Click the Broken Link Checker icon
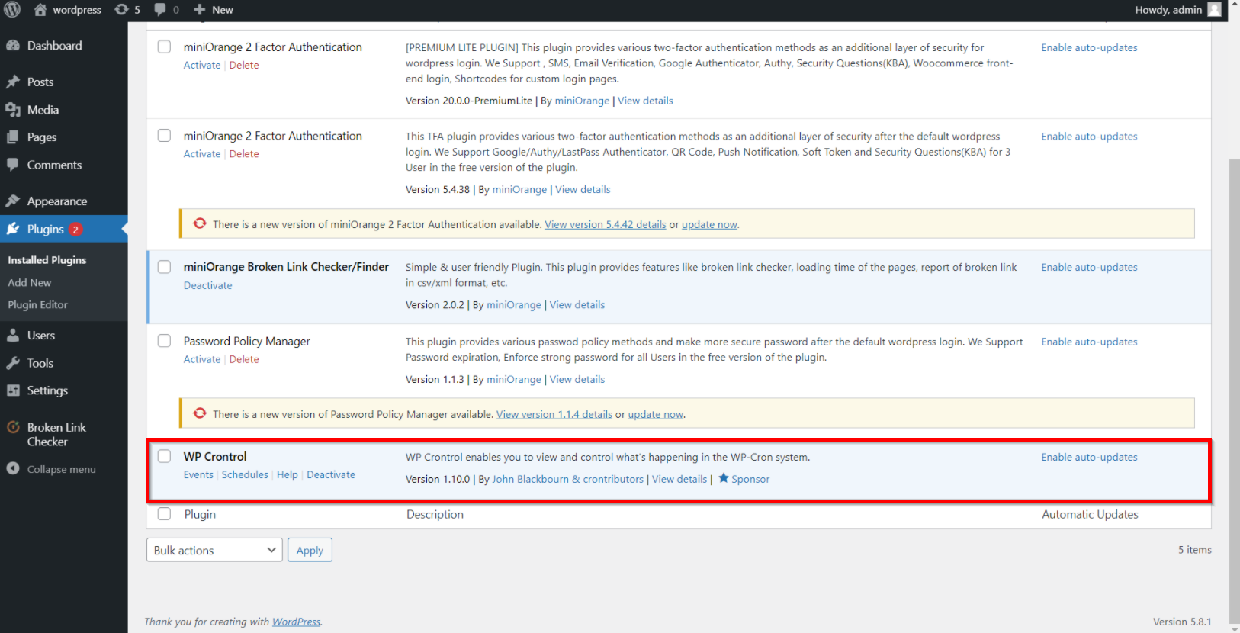This screenshot has height=633, width=1240. (13, 427)
